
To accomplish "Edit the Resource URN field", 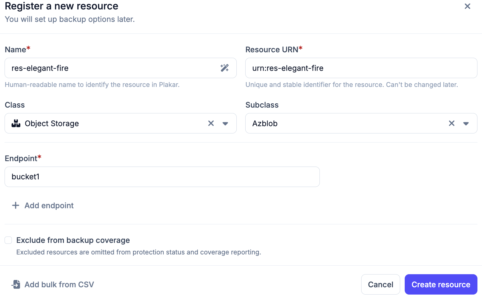I will 361,68.
